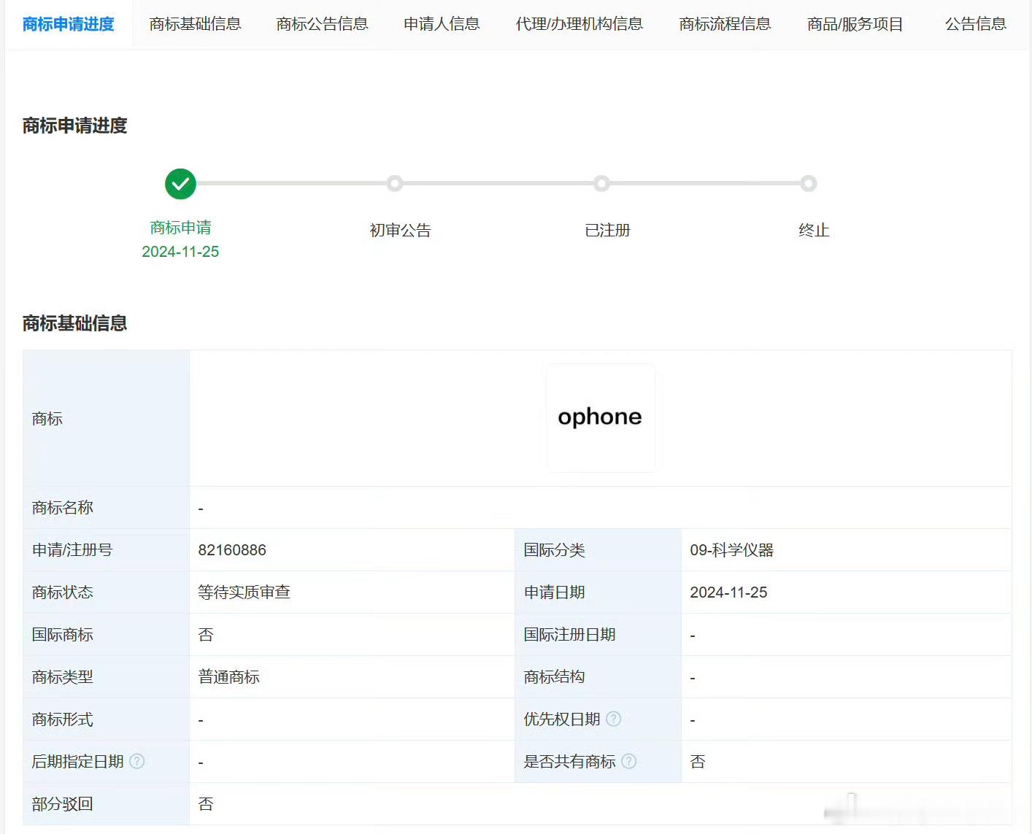Click help icon next to 后期指定日期
1032x834 pixels.
(x=137, y=761)
